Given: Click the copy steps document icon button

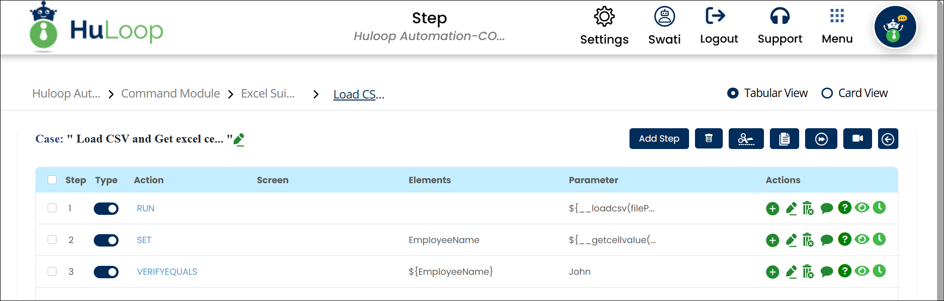Looking at the screenshot, I should [x=784, y=139].
